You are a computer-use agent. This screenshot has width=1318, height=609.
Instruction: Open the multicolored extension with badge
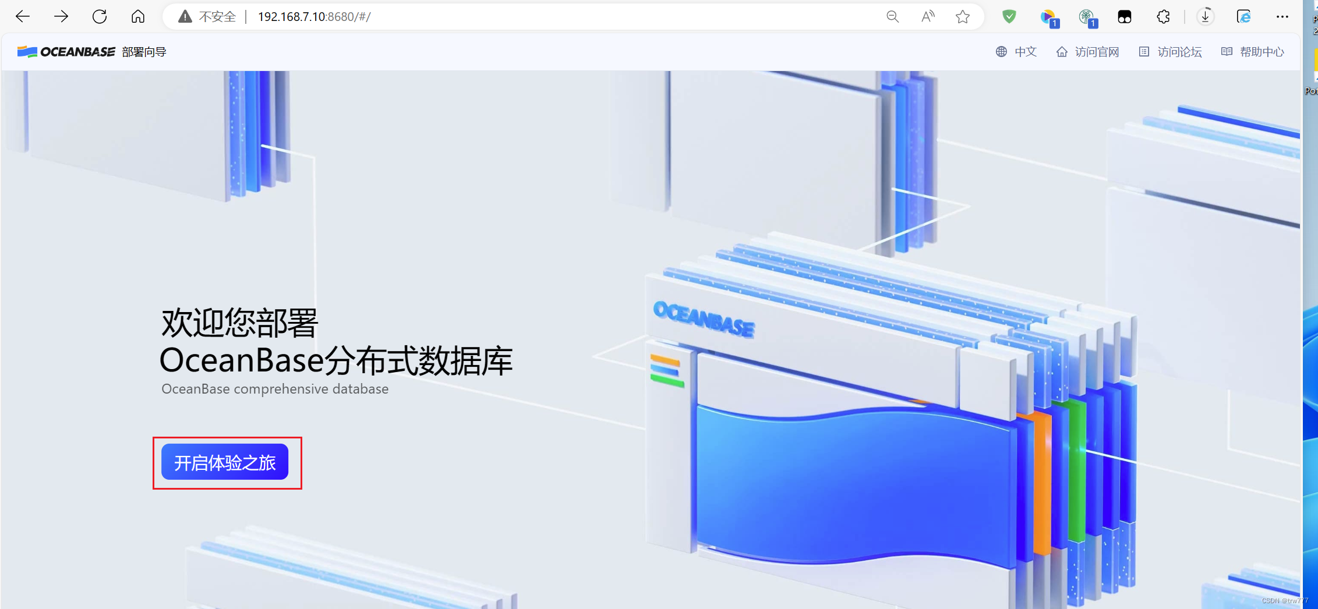click(1049, 18)
